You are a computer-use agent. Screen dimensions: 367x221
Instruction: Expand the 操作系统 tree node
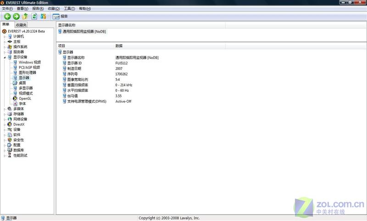(5, 47)
